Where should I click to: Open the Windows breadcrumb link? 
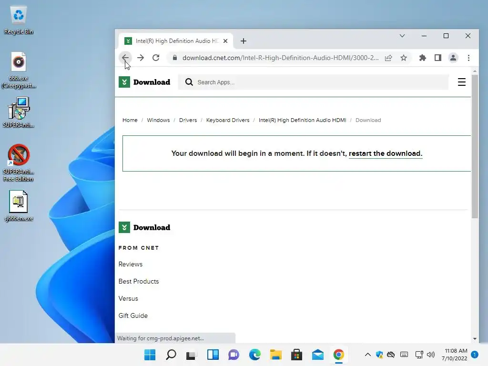coord(158,120)
